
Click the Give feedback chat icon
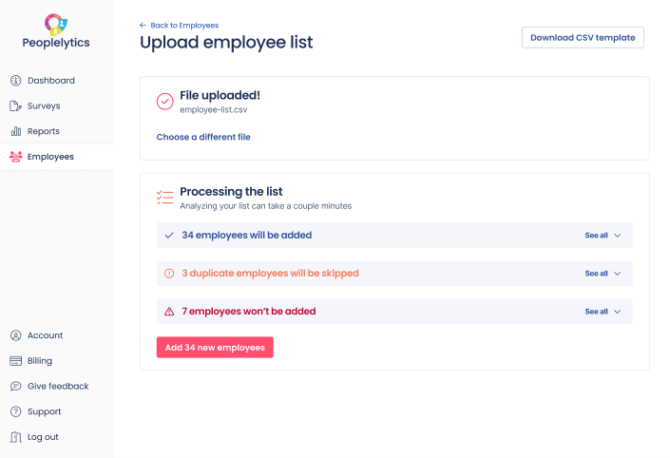pyautogui.click(x=16, y=387)
